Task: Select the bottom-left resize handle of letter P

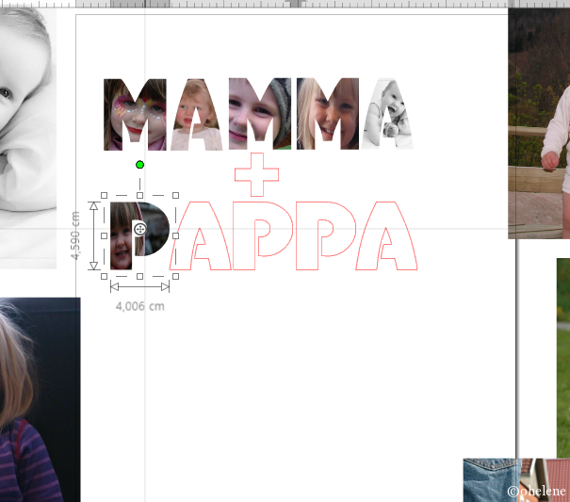Action: coord(104,276)
